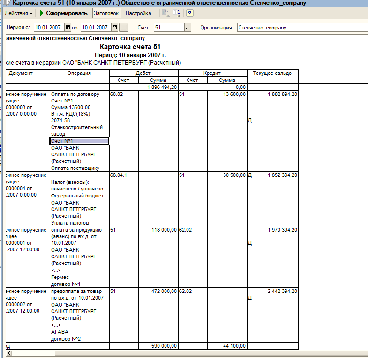The width and height of the screenshot is (368, 358).
Task: Click the Уплата налогов operation text
Action: coord(70,223)
